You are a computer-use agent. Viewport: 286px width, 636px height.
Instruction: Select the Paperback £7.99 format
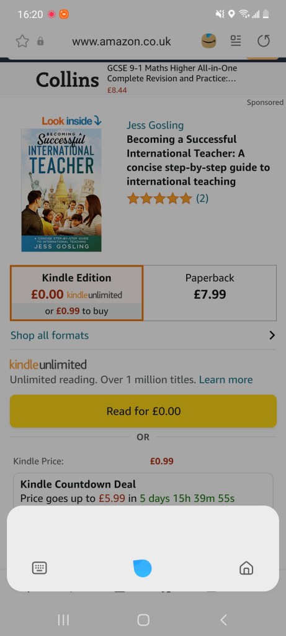click(210, 293)
